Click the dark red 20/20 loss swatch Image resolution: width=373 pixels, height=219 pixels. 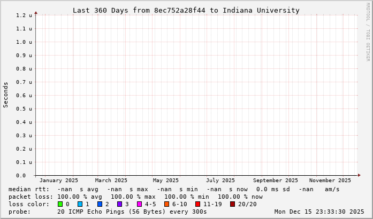pos(233,204)
